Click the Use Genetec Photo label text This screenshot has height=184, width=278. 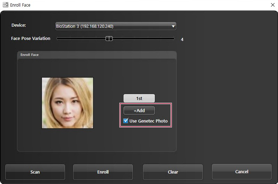point(148,121)
